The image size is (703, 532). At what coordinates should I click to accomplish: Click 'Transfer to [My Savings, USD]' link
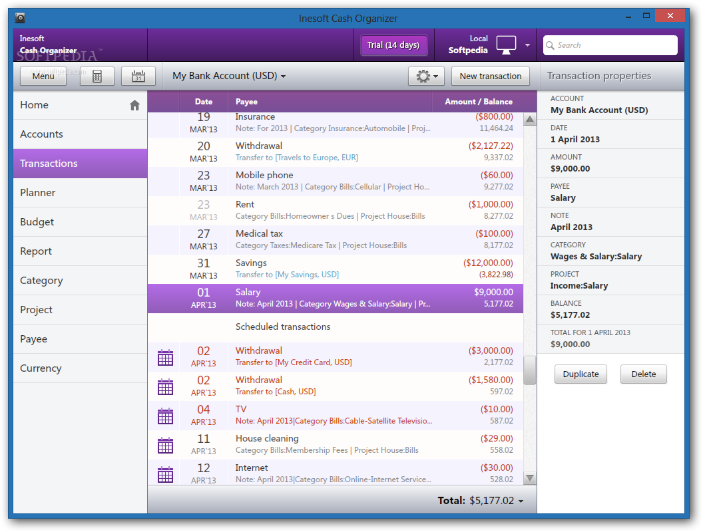pyautogui.click(x=287, y=275)
